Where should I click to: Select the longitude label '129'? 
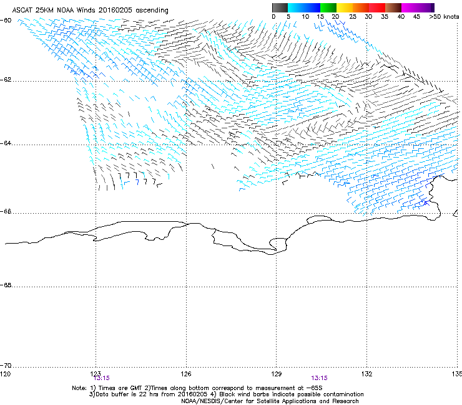277,374
